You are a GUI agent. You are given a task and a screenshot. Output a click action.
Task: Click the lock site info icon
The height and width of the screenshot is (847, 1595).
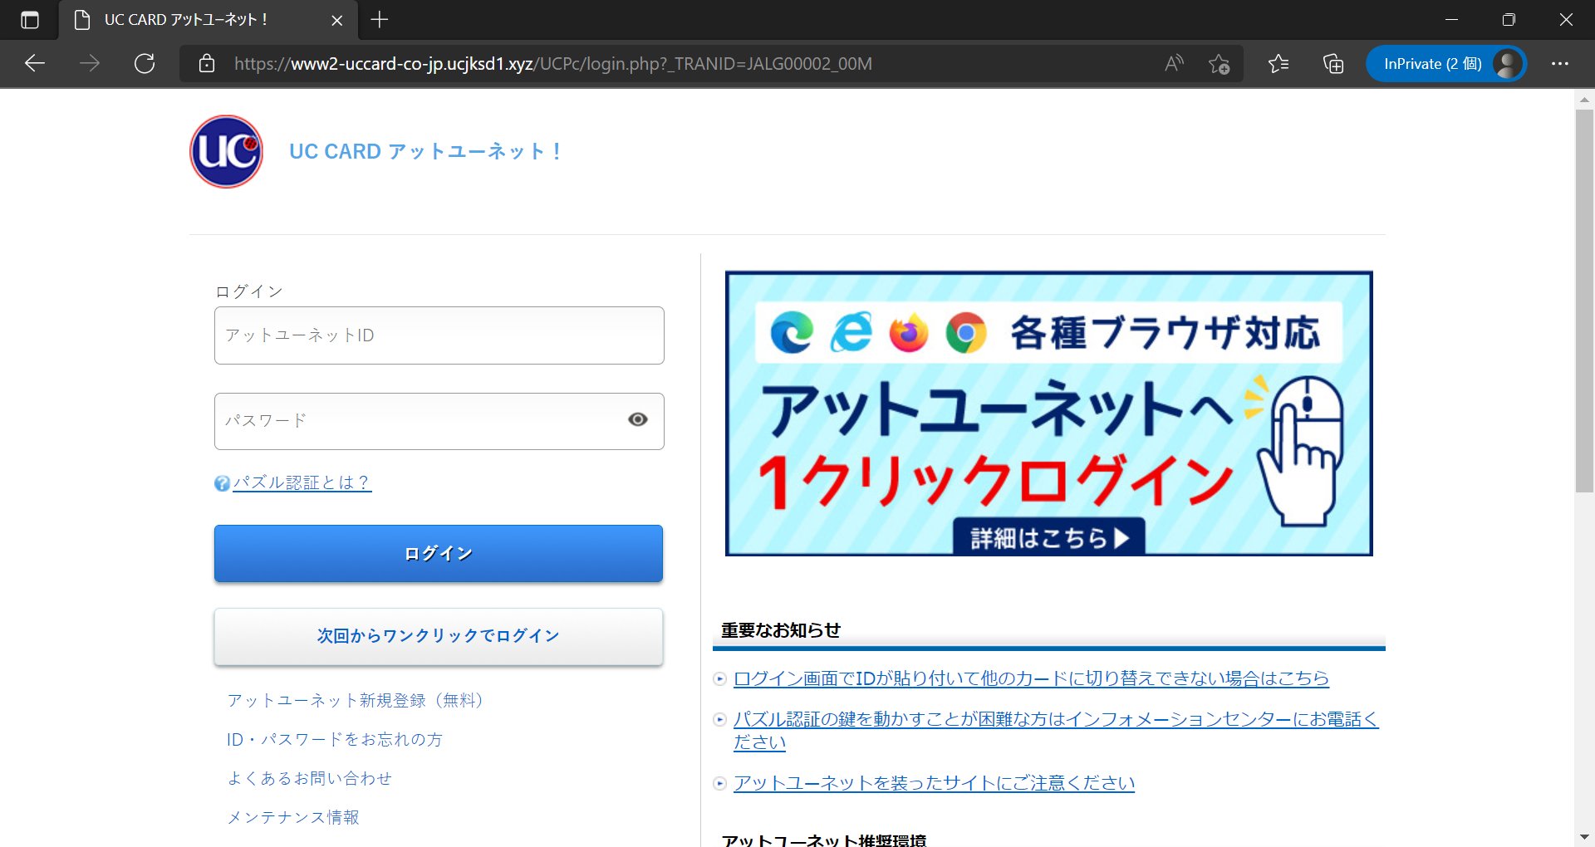[207, 64]
